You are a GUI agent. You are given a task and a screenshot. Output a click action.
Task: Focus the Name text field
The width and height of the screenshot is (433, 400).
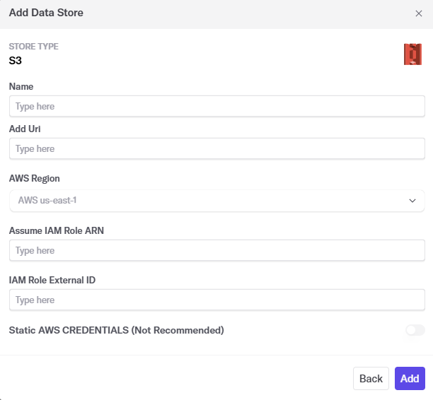pyautogui.click(x=216, y=106)
